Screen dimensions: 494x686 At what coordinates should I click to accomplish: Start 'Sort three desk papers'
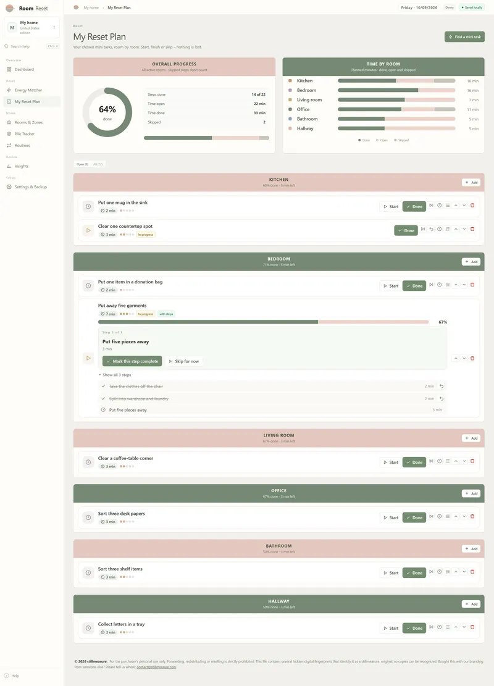391,517
